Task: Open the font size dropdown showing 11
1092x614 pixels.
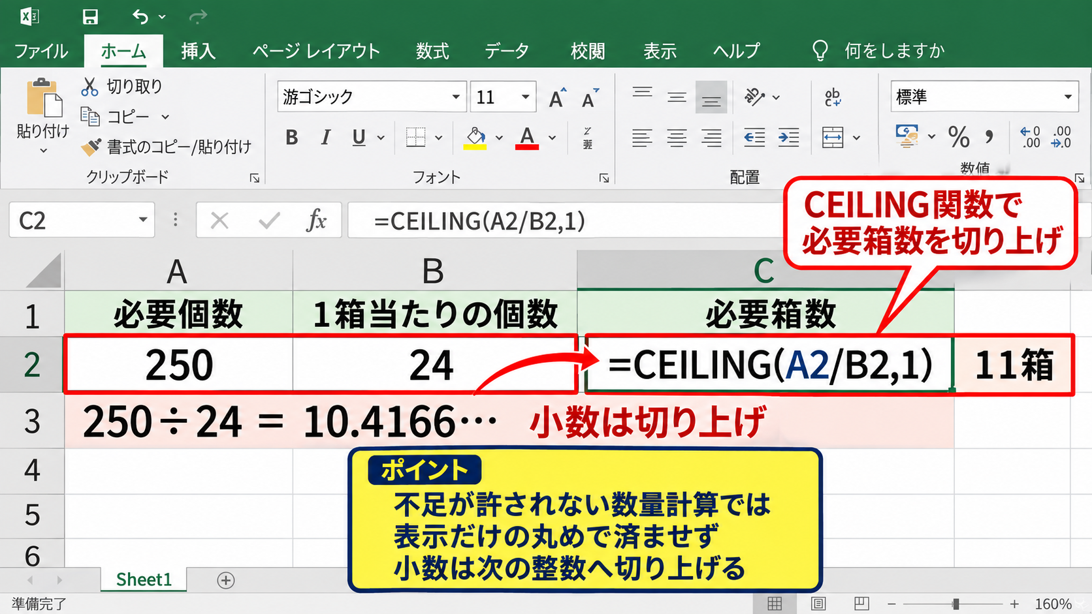Action: click(525, 97)
